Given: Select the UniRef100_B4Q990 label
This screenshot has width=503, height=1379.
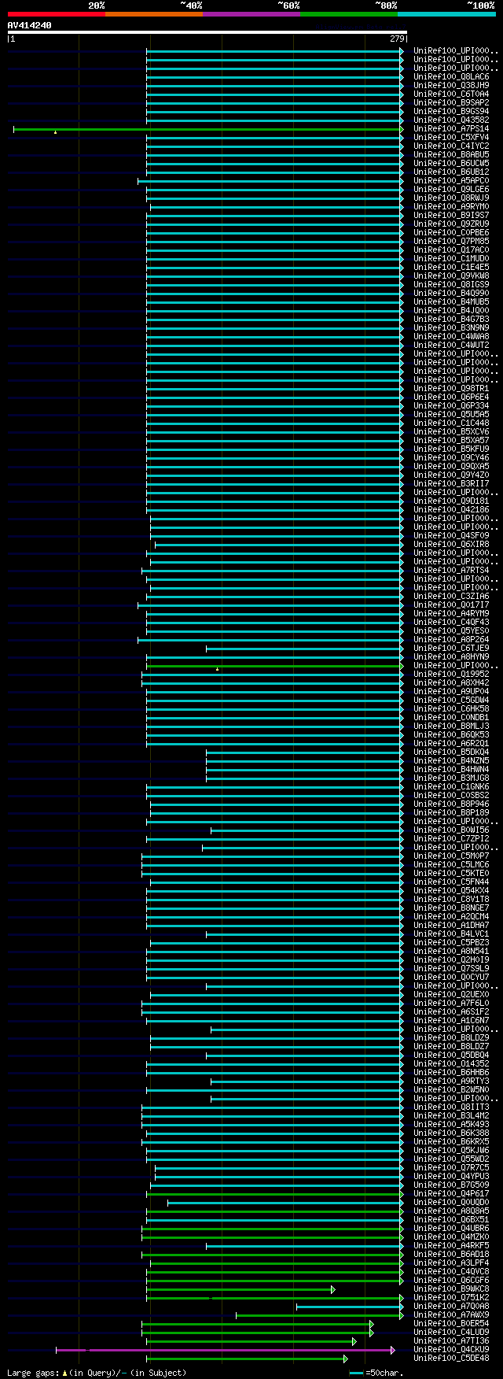Looking at the screenshot, I should [451, 294].
